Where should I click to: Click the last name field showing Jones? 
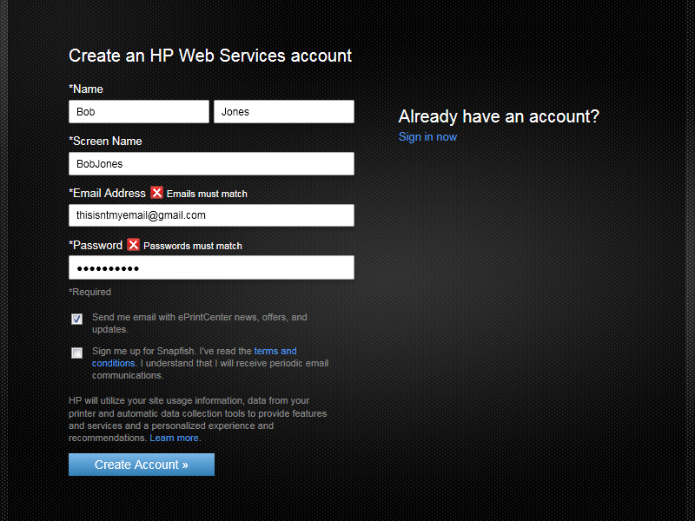(x=284, y=111)
